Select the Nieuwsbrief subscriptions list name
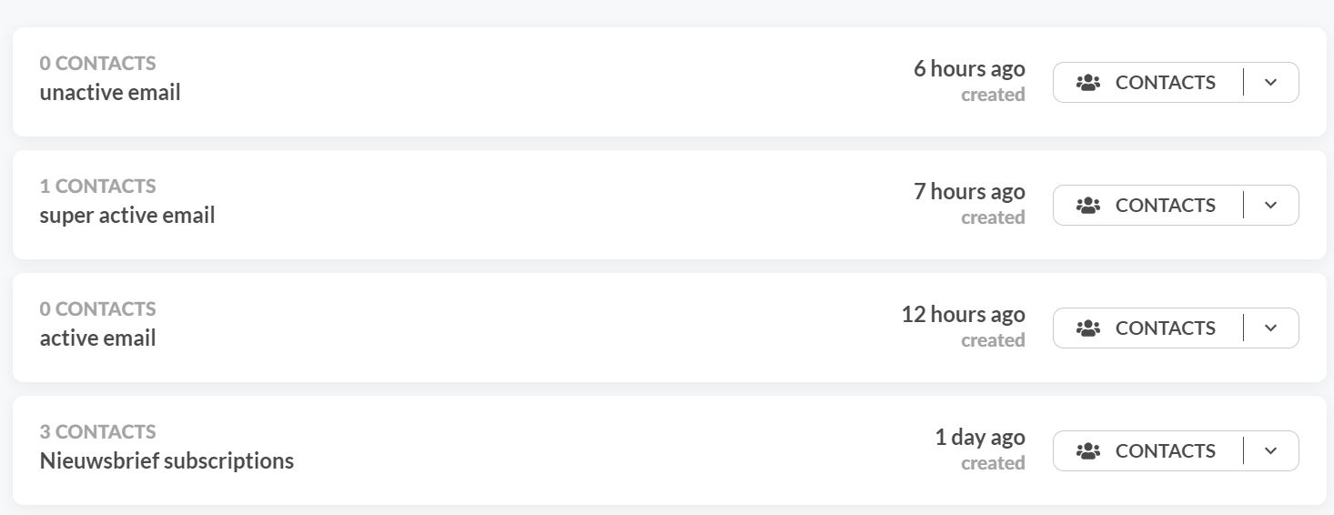This screenshot has height=515, width=1334. [x=167, y=461]
